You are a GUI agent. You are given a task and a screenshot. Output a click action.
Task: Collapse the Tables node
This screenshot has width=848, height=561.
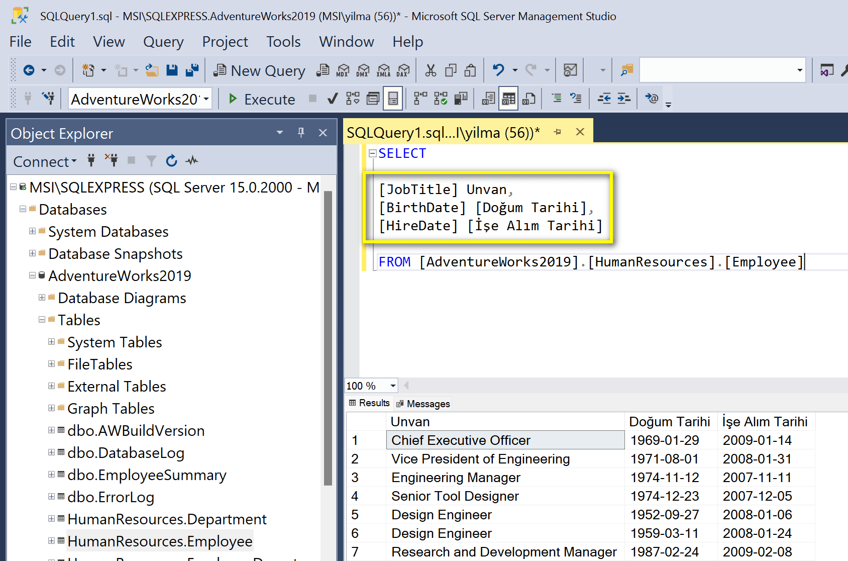(x=42, y=319)
